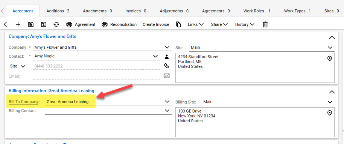Image resolution: width=344 pixels, height=144 pixels.
Task: Switch to the Agreements tab
Action: 216,11
